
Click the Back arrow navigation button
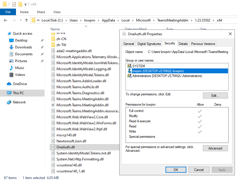click(x=5, y=20)
